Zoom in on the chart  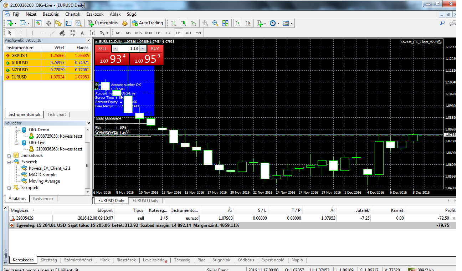pos(205,23)
